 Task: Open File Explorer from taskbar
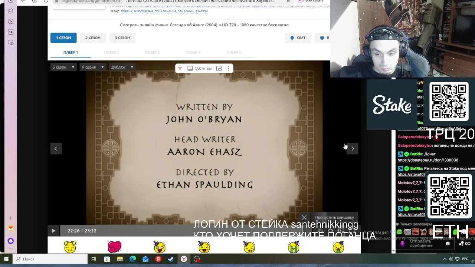pyautogui.click(x=120, y=259)
